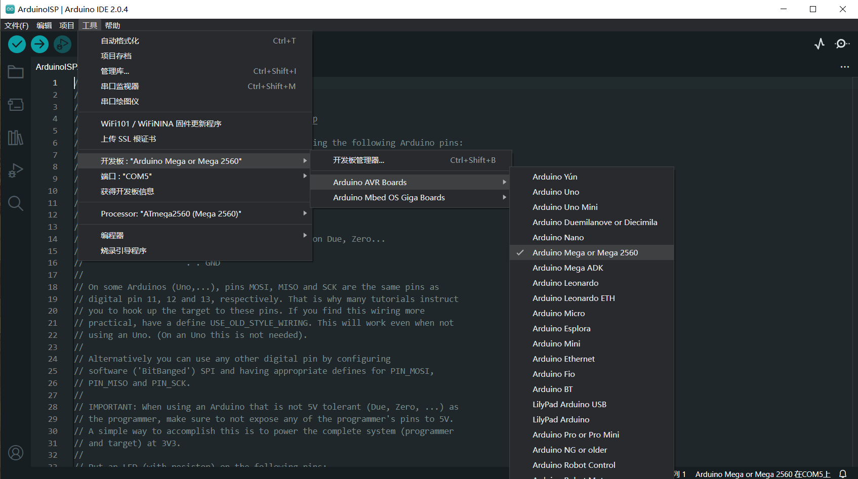Click the Upload arrow button

tap(39, 45)
